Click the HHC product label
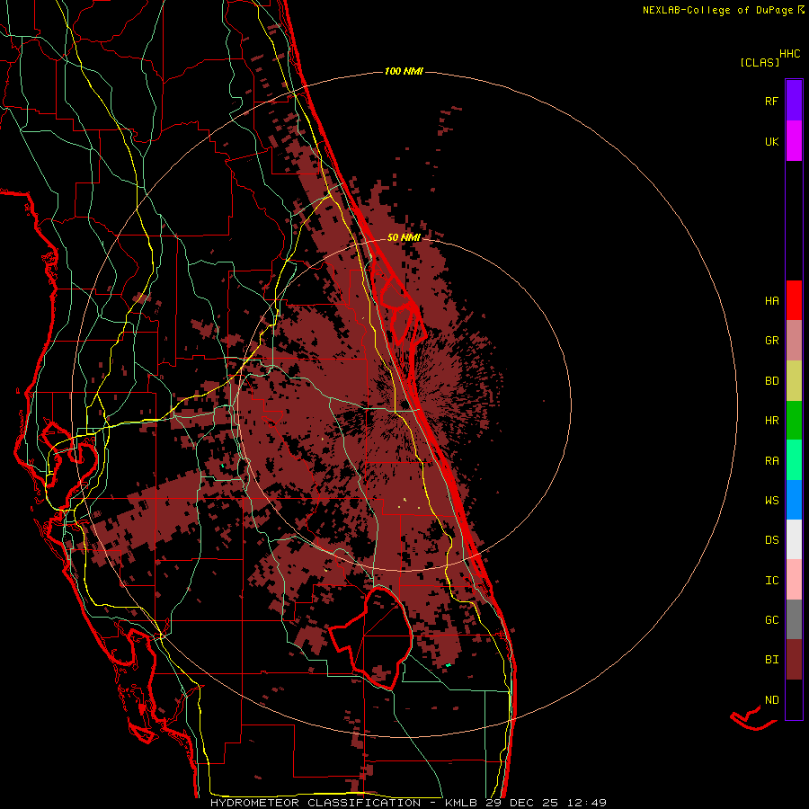Screen dimensions: 809x809 click(x=789, y=54)
